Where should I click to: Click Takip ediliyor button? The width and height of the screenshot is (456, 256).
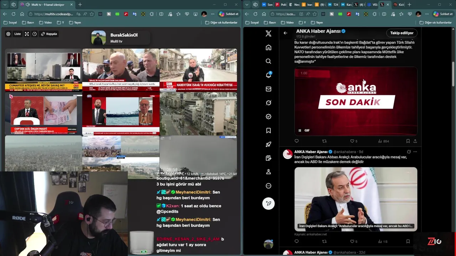pyautogui.click(x=402, y=33)
